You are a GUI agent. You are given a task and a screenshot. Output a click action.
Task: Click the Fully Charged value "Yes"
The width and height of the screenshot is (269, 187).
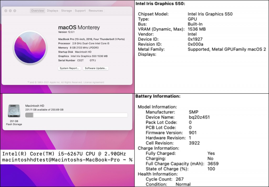click(211, 153)
